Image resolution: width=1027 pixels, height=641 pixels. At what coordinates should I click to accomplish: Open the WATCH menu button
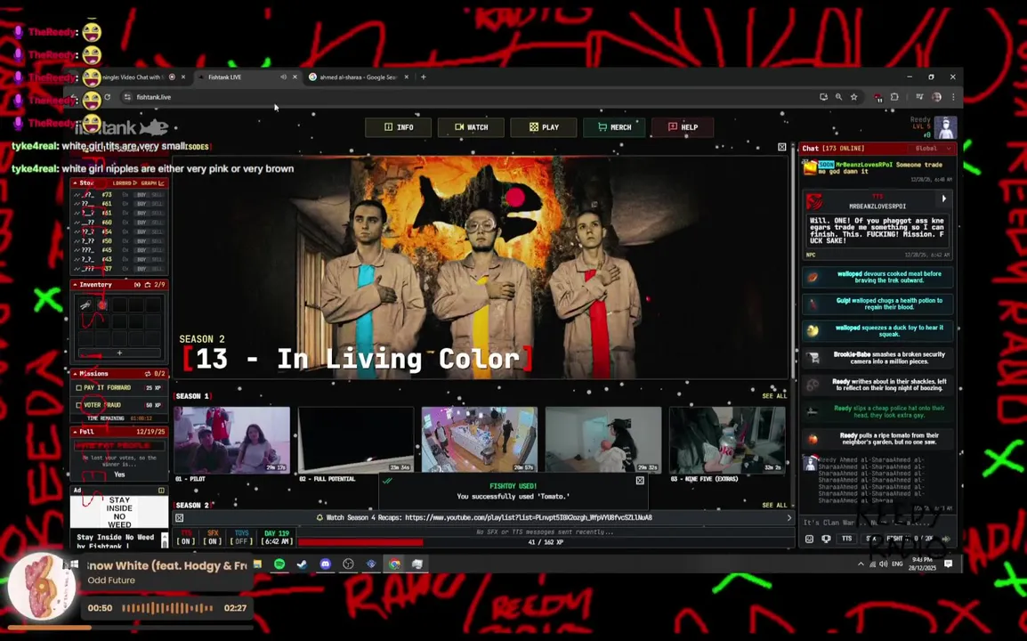[471, 127]
